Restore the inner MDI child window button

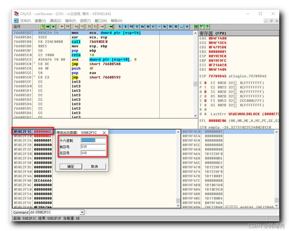[x=271, y=21]
